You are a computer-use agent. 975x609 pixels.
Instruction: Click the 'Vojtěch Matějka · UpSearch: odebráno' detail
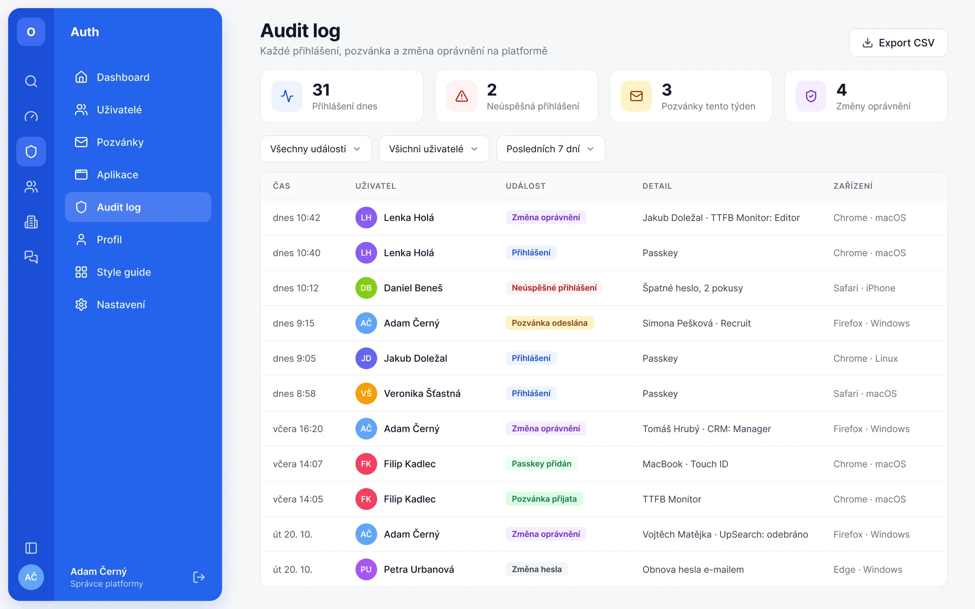725,534
